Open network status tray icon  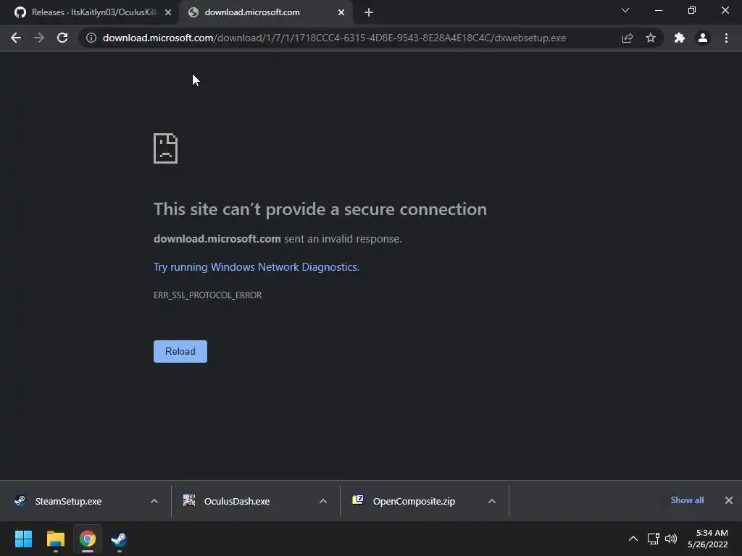[x=654, y=539]
